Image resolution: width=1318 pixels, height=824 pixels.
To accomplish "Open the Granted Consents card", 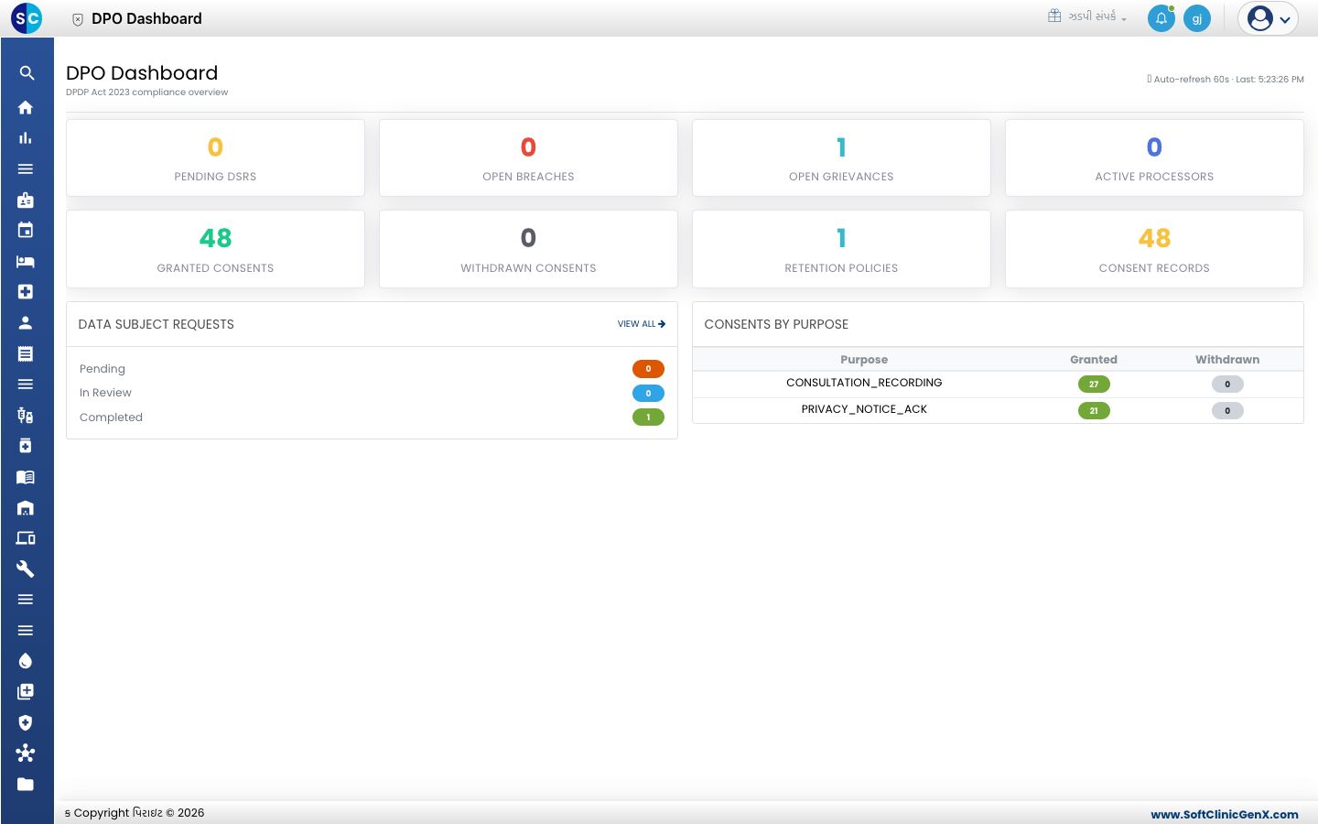I will click(x=215, y=249).
